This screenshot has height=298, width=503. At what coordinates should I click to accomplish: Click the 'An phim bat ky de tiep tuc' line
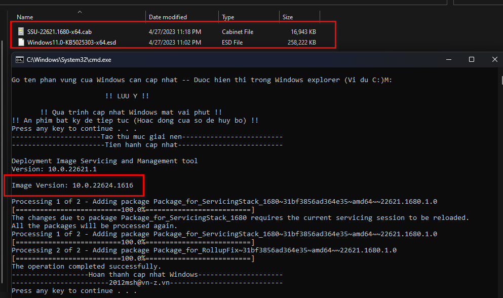[x=135, y=121]
